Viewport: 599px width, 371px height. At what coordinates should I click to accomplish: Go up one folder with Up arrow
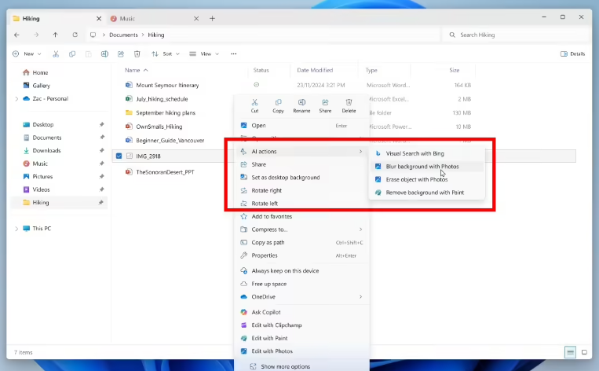click(55, 35)
